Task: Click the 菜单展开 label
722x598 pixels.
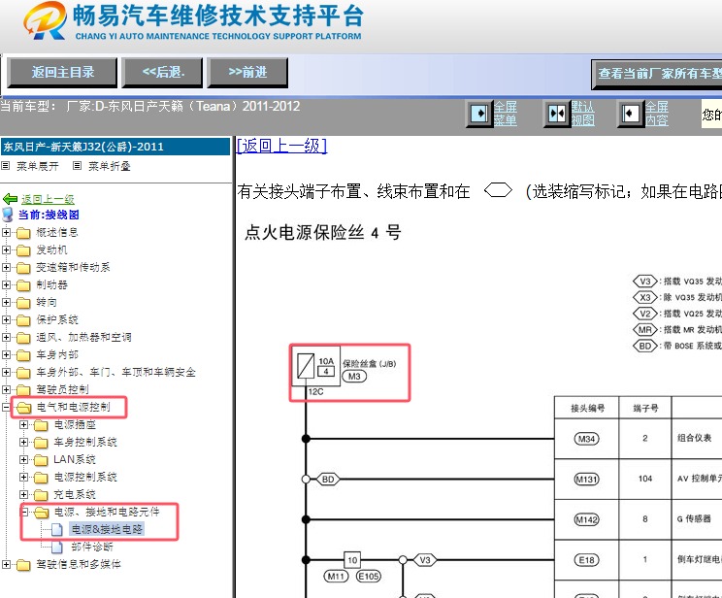Action: (x=38, y=166)
